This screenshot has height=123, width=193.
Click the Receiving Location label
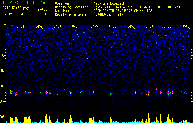coord(71,7)
